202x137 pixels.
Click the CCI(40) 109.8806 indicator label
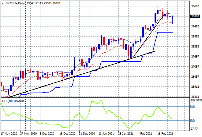[x=13, y=101]
